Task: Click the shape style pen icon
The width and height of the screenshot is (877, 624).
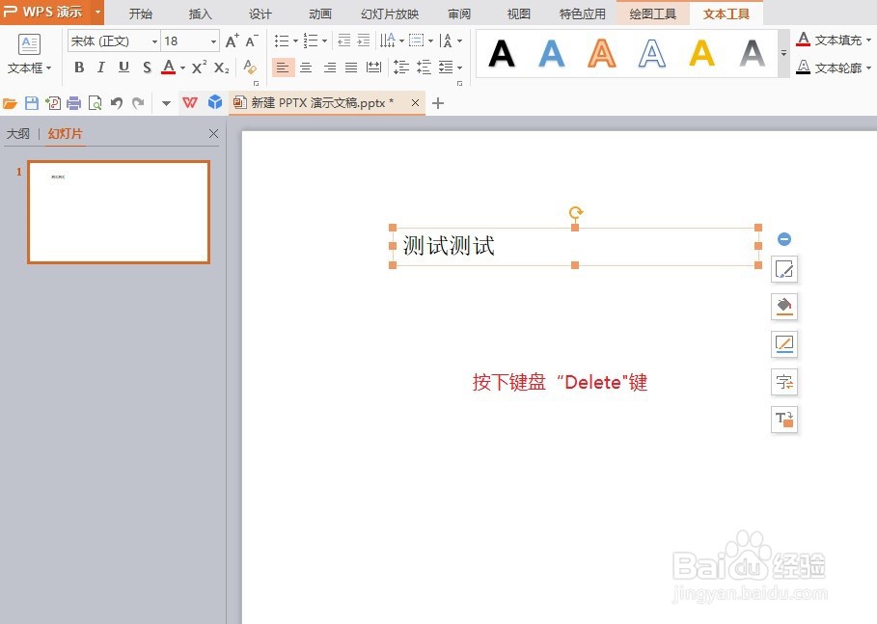Action: pos(784,269)
